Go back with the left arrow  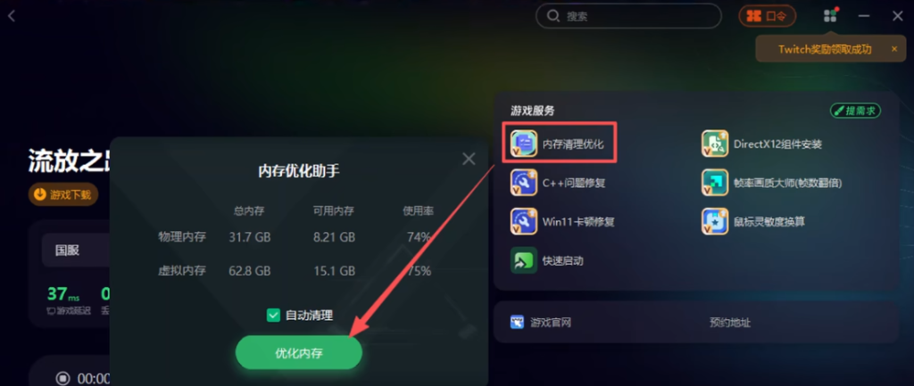pyautogui.click(x=11, y=16)
